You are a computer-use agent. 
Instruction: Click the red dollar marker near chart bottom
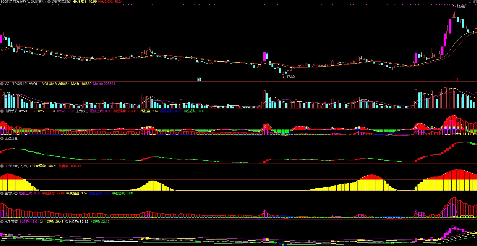(458, 80)
